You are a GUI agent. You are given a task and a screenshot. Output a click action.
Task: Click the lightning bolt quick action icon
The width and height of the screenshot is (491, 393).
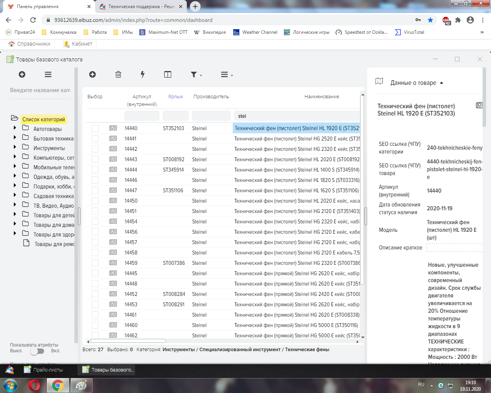coord(143,74)
